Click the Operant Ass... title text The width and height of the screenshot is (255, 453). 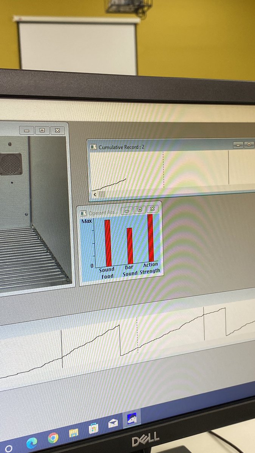coord(104,213)
